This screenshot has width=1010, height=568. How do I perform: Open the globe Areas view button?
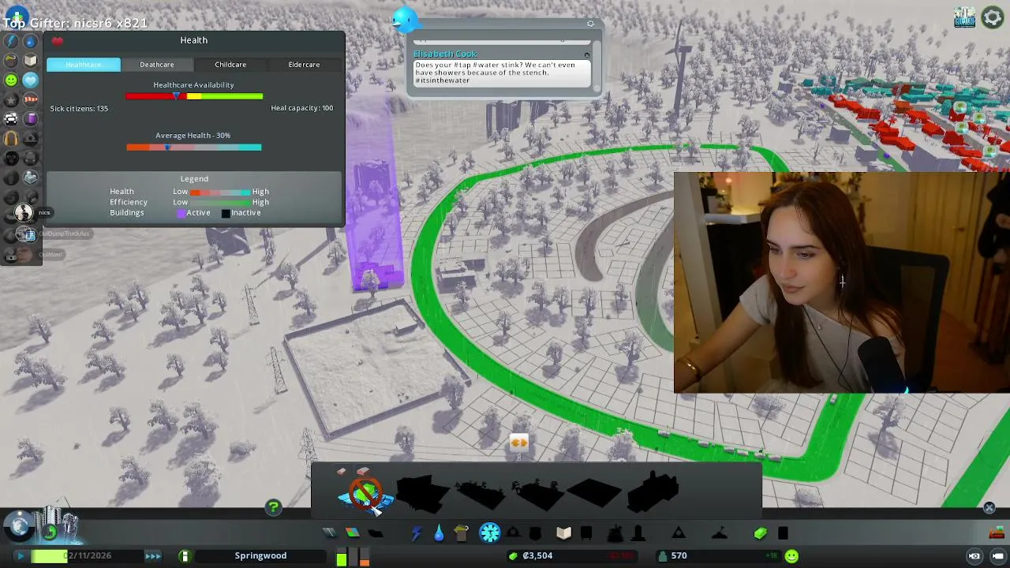(x=20, y=526)
